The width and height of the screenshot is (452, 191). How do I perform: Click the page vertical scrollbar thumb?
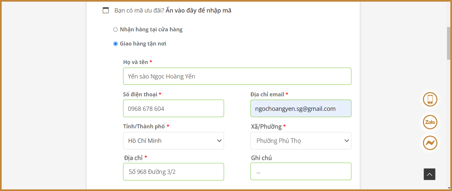(449, 43)
